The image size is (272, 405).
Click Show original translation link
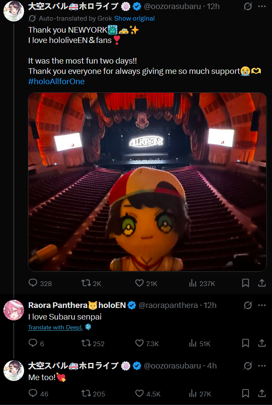(x=134, y=18)
